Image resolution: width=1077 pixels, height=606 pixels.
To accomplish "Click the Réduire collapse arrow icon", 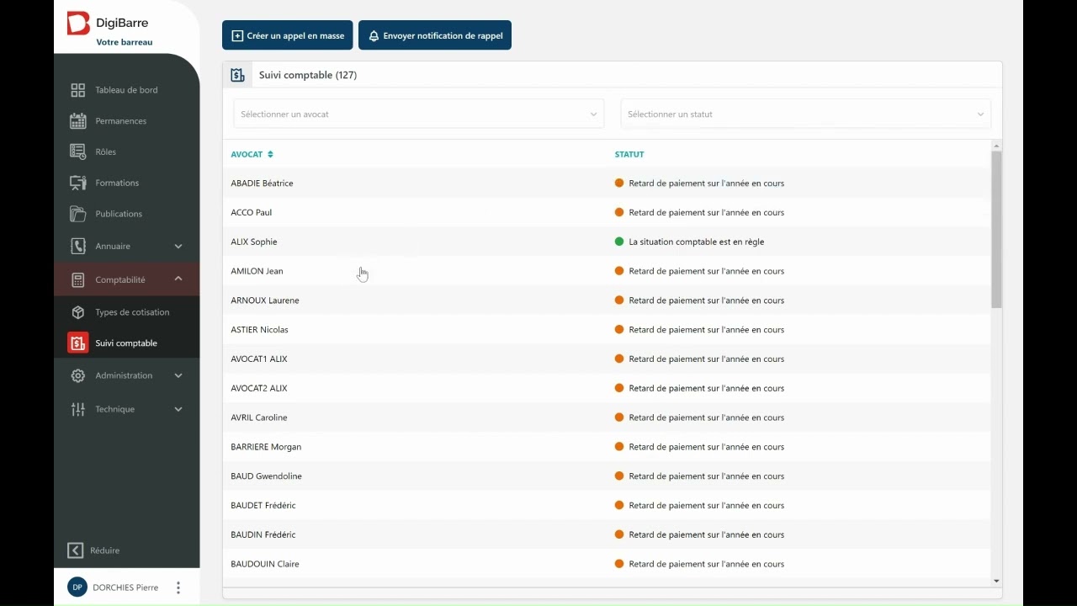I will pos(76,550).
